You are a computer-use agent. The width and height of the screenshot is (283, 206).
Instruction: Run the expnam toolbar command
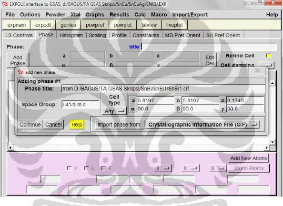pos(16,25)
